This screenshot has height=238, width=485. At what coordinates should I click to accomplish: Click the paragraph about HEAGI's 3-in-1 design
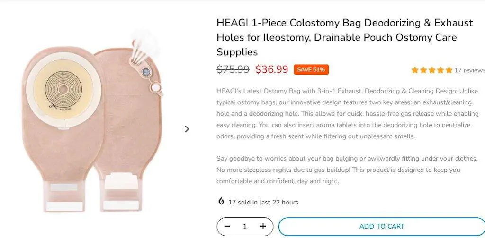[x=347, y=113]
